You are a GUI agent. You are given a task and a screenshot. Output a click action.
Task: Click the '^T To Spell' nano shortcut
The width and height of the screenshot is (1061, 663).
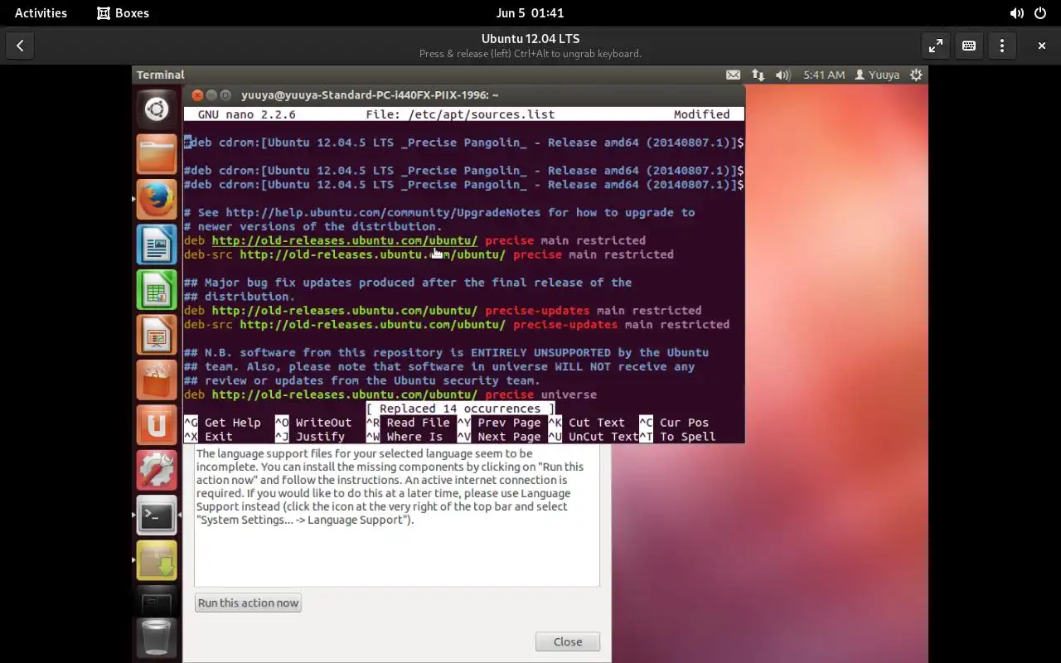(677, 437)
